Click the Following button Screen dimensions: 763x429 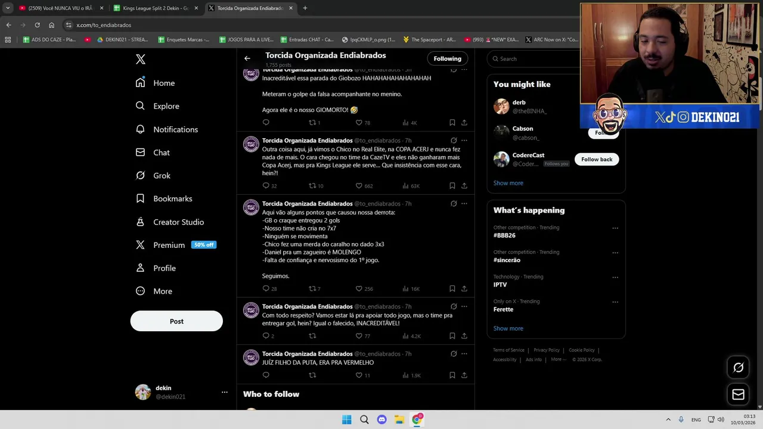point(448,58)
